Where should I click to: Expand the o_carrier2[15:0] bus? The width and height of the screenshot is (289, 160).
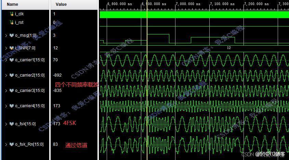click(x=6, y=75)
